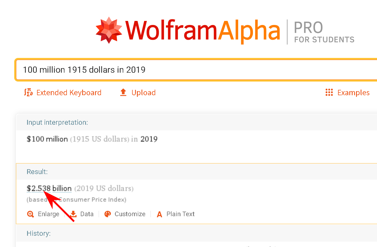377x247 pixels.
Task: Select the "Extended Keyboard" text label
Action: coord(69,93)
